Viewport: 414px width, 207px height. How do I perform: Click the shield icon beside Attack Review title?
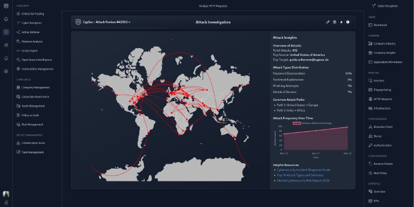click(x=78, y=22)
